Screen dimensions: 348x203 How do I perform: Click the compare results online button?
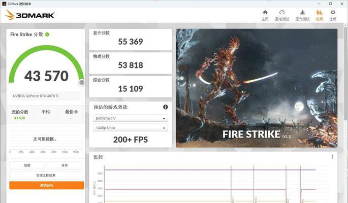click(x=46, y=175)
